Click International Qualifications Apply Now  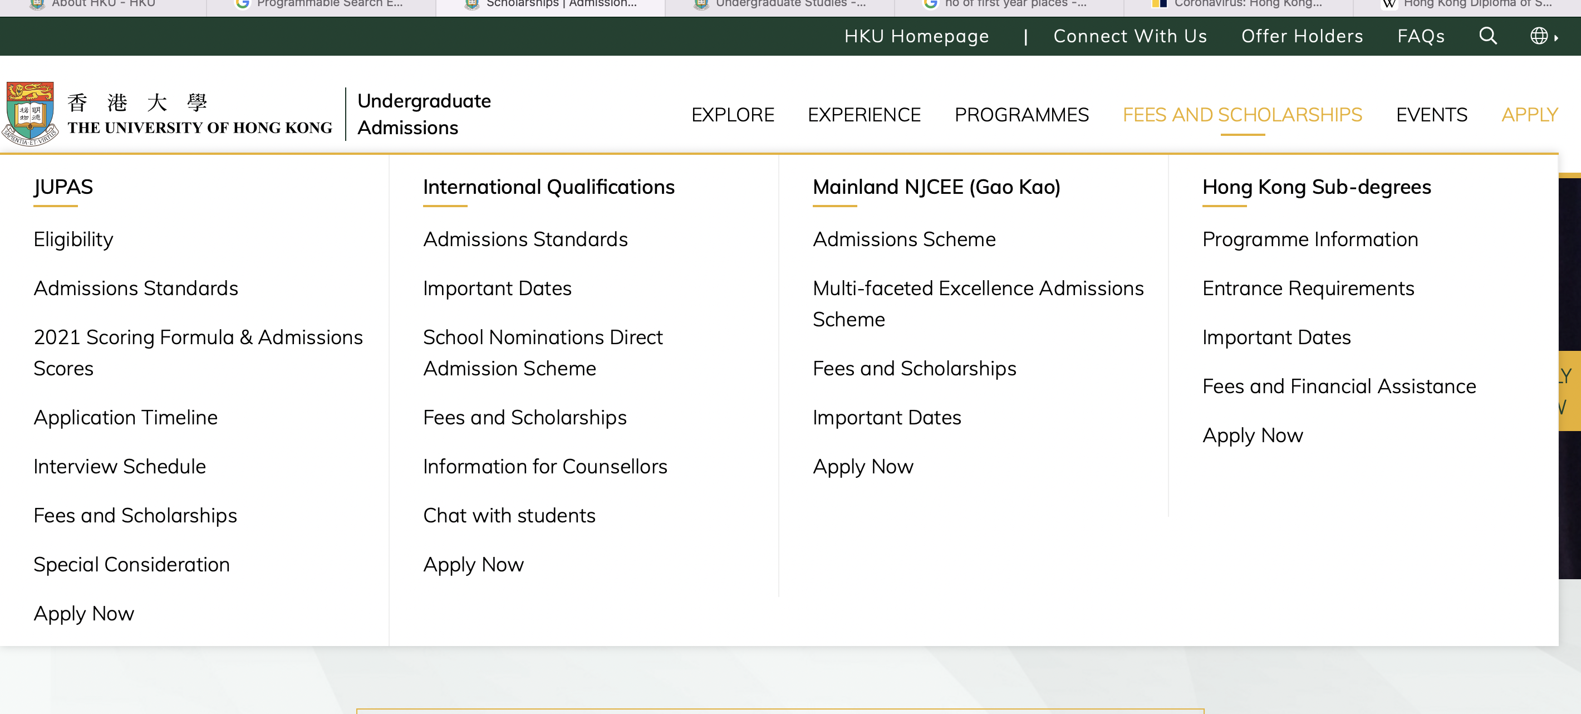point(473,565)
